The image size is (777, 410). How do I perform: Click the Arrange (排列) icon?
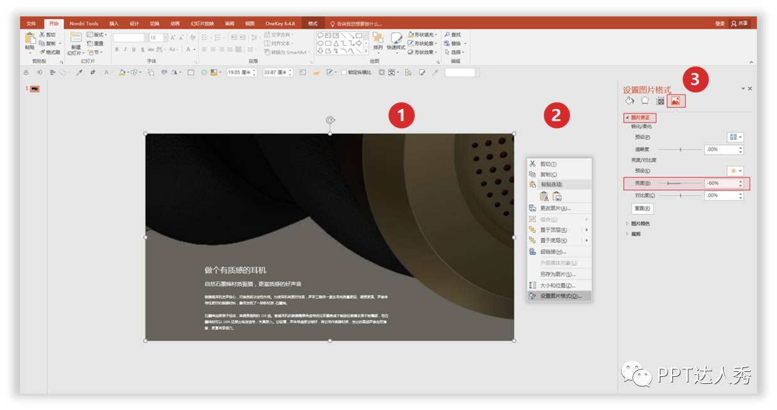377,38
